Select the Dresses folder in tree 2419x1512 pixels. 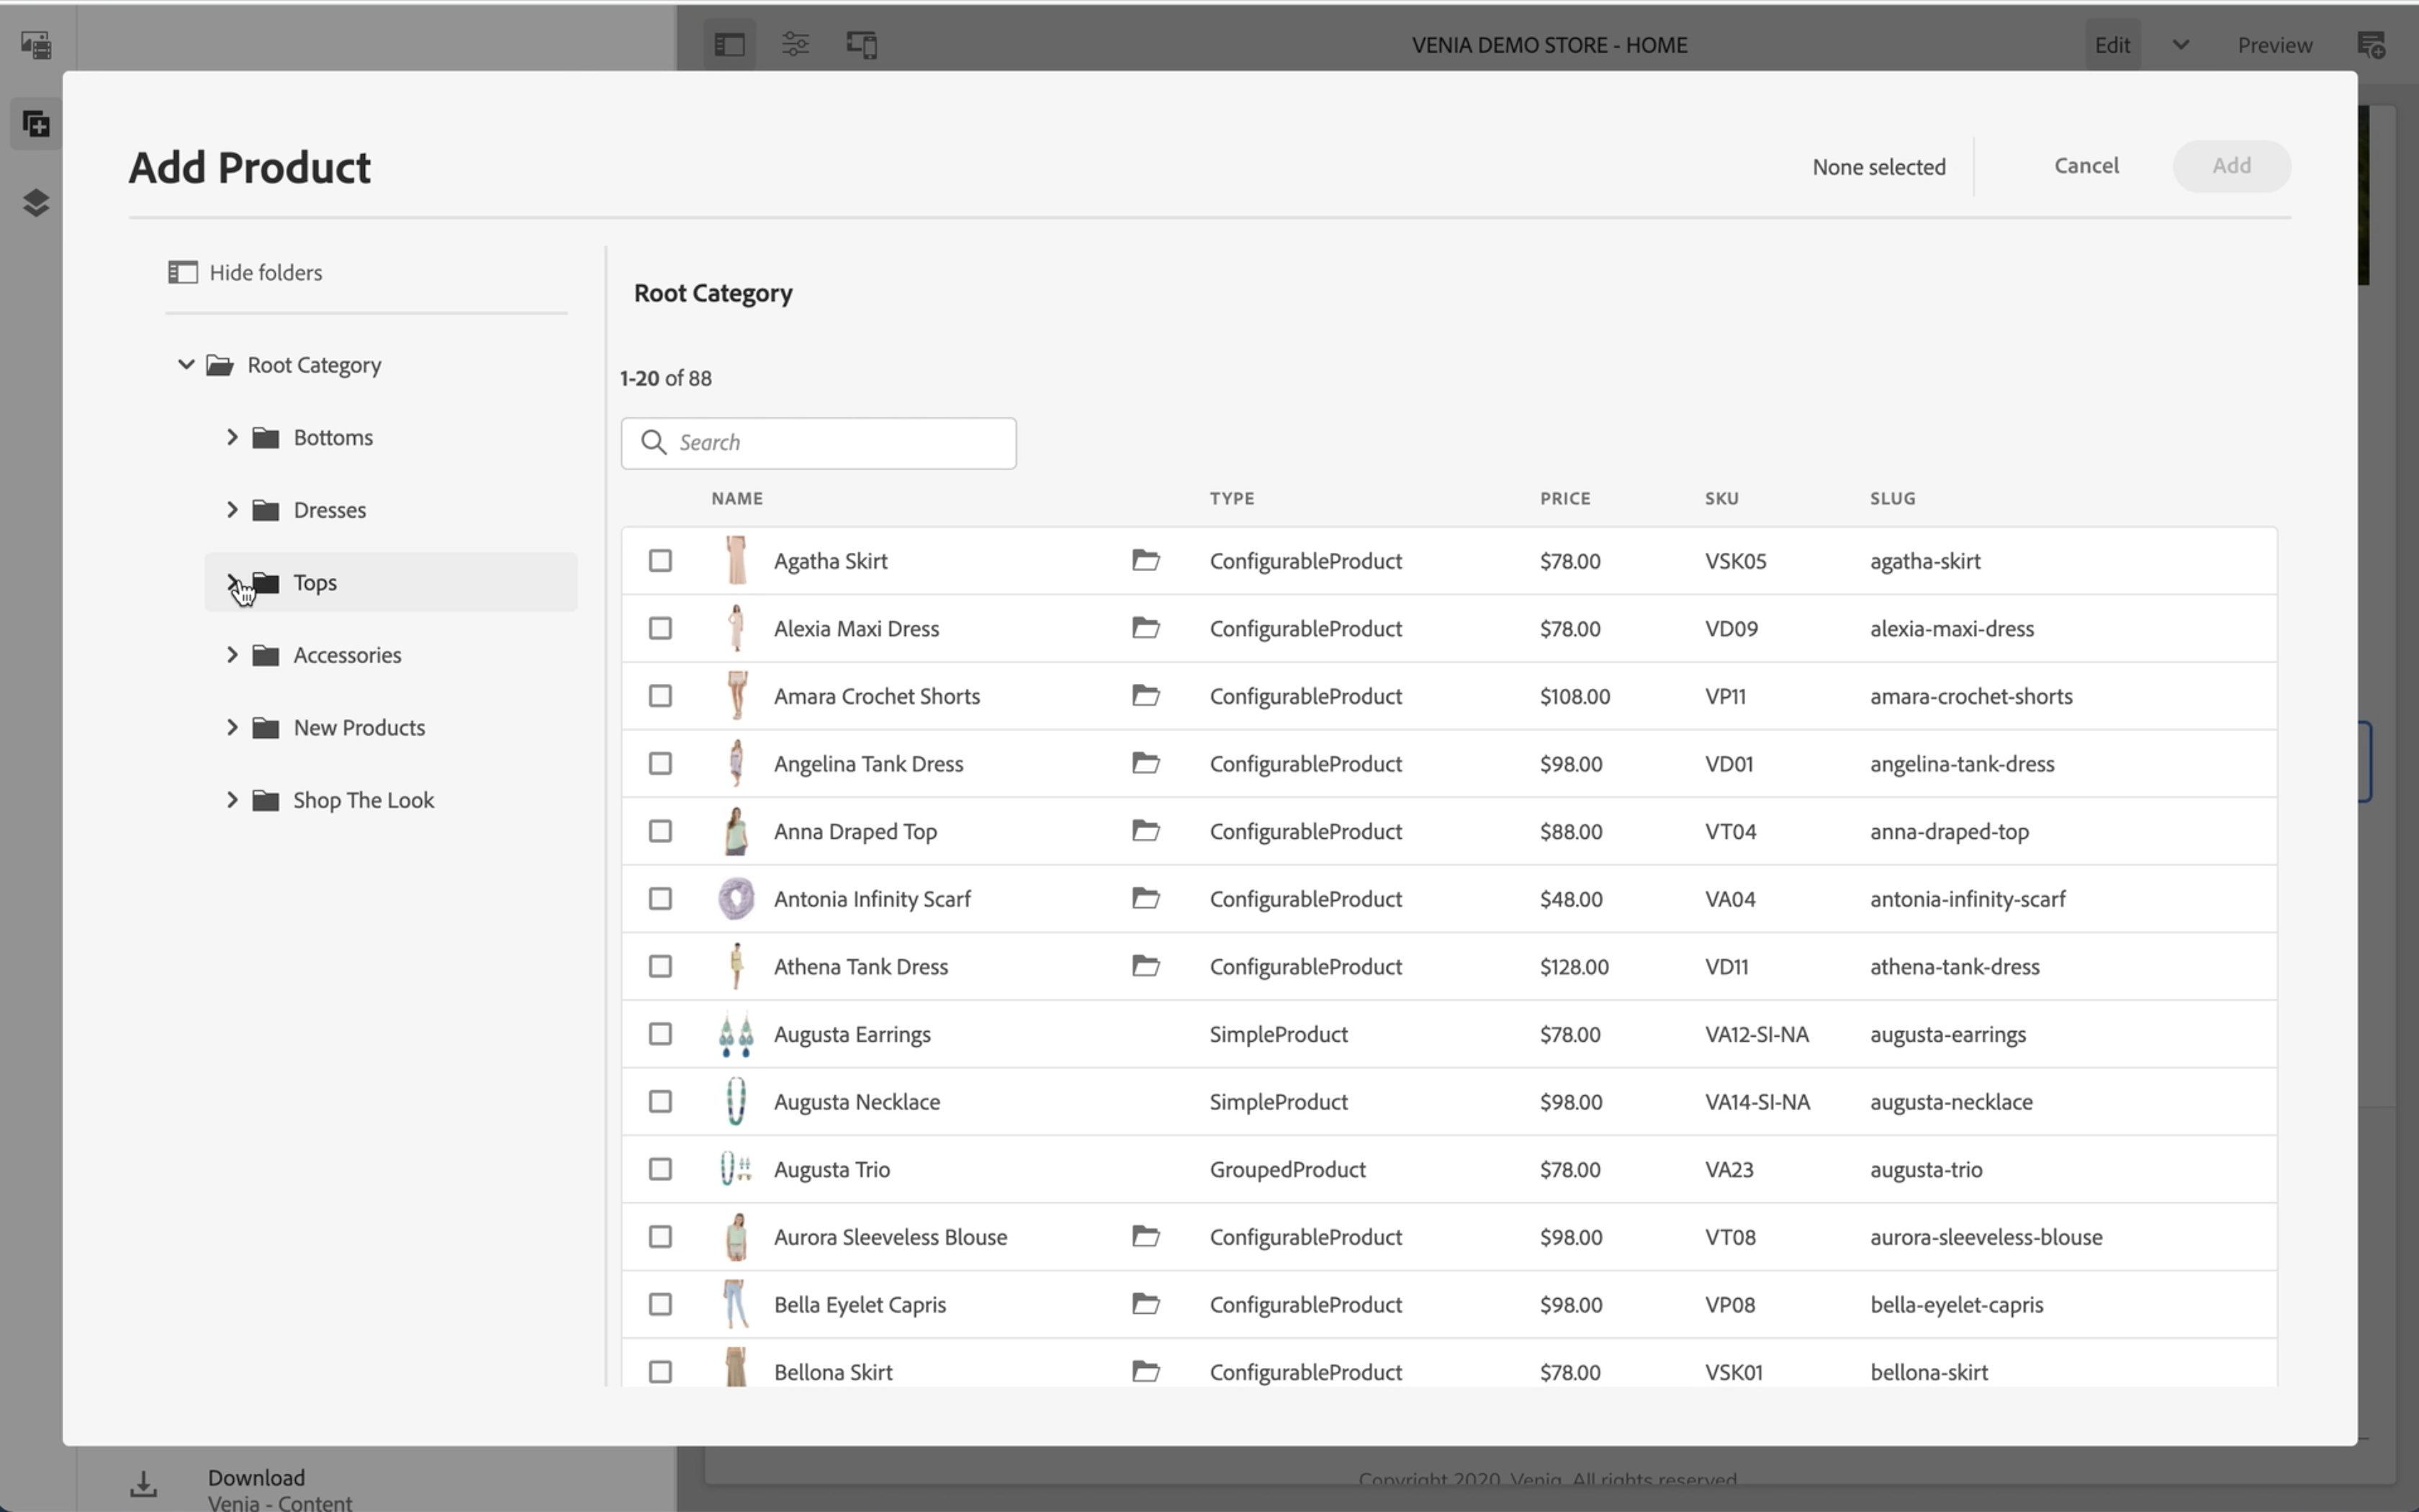click(x=329, y=510)
